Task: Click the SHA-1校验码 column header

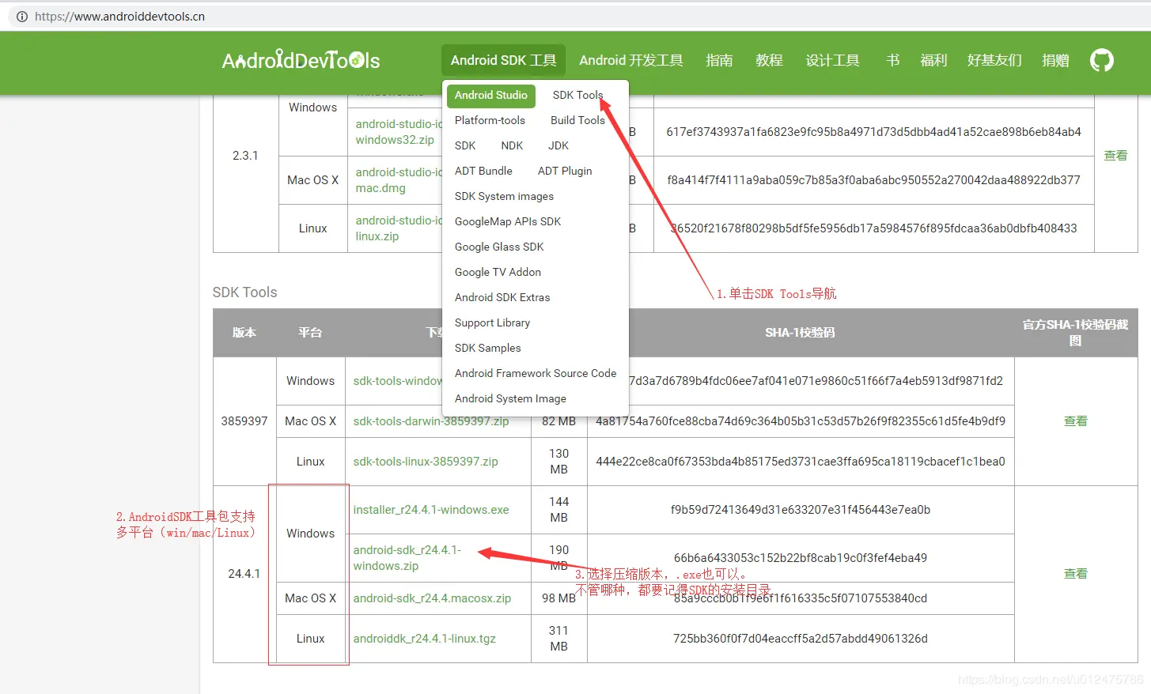Action: pos(800,333)
